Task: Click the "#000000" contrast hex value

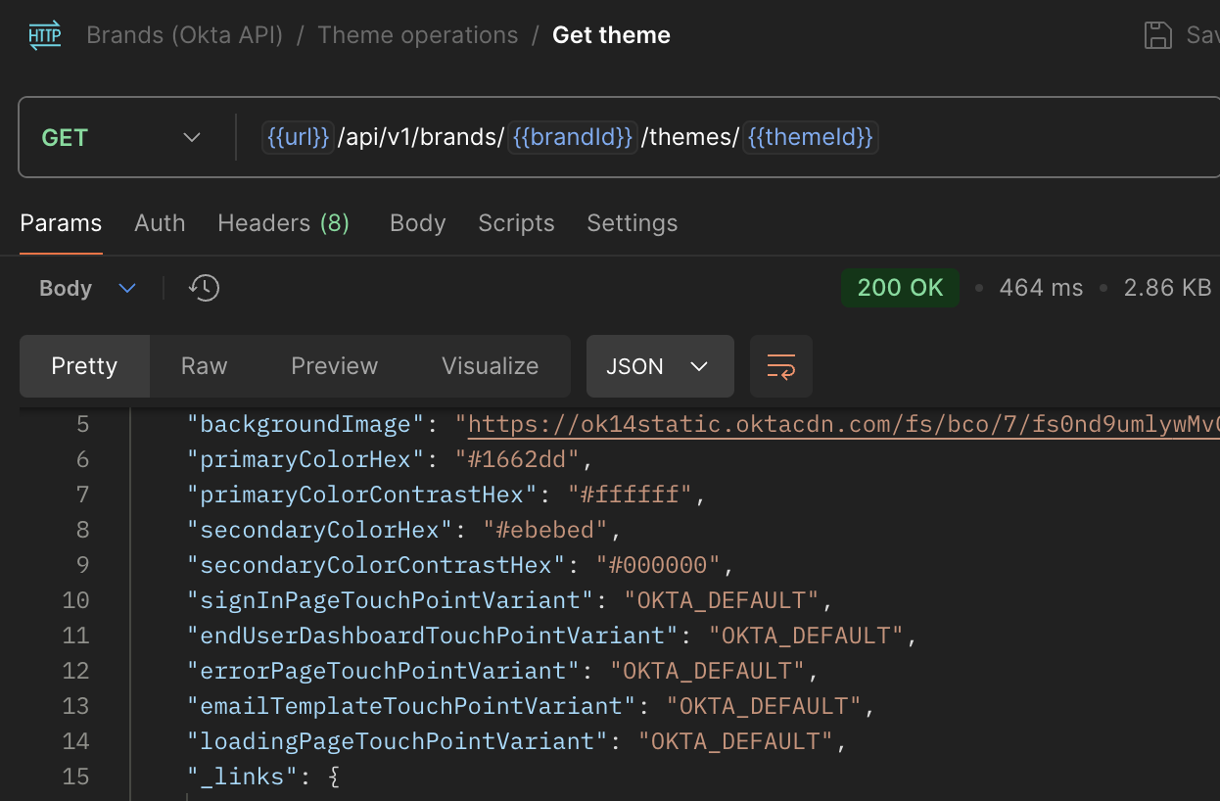Action: pos(658,565)
